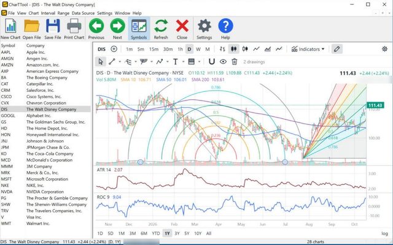Screen dimensions: 393x245
Task: Expand the trend line tool options
Action: pos(120,62)
